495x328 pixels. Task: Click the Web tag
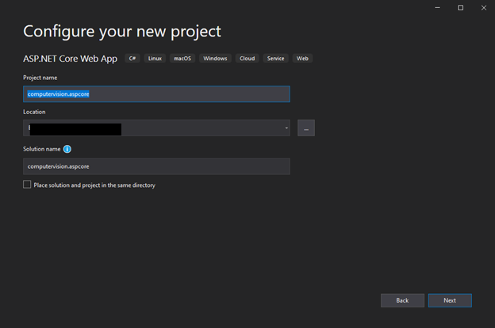(x=302, y=59)
